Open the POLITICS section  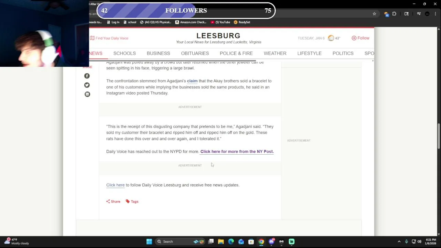(343, 53)
